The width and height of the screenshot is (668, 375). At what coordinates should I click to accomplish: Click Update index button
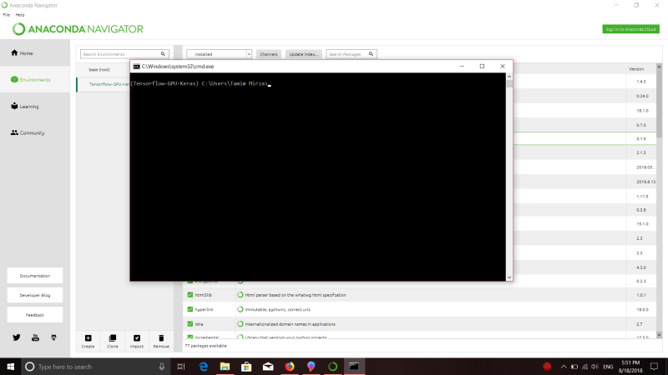point(303,54)
